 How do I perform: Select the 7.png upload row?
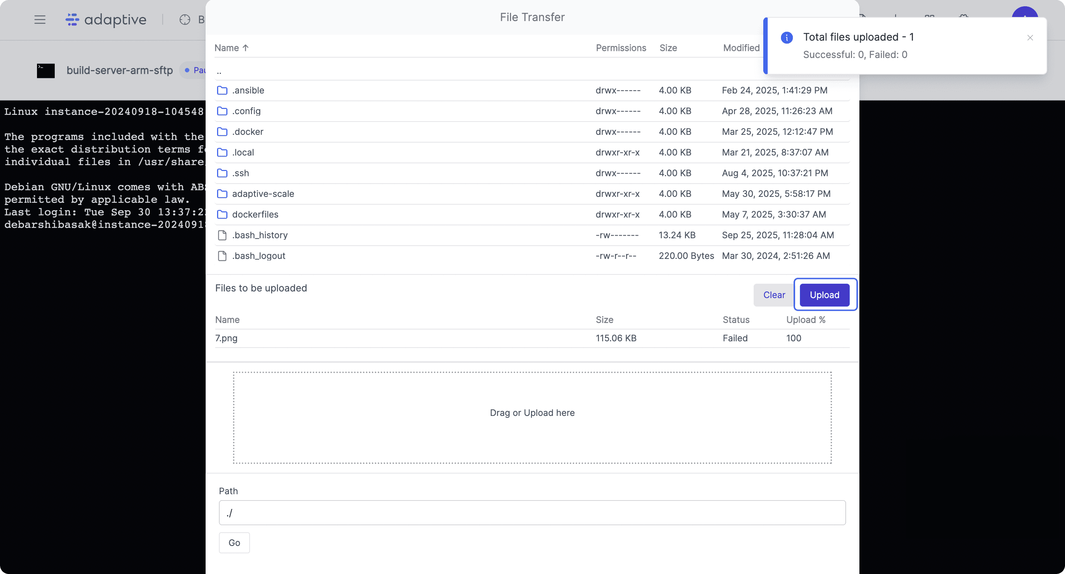(x=532, y=338)
